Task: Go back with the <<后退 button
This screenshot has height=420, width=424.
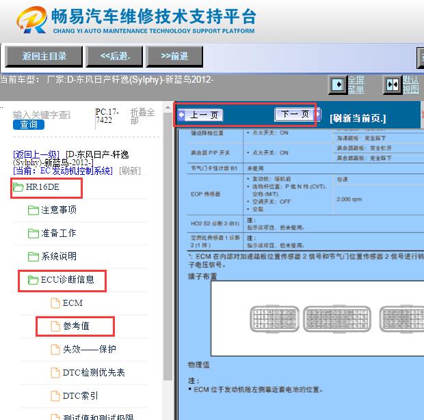Action: (114, 56)
